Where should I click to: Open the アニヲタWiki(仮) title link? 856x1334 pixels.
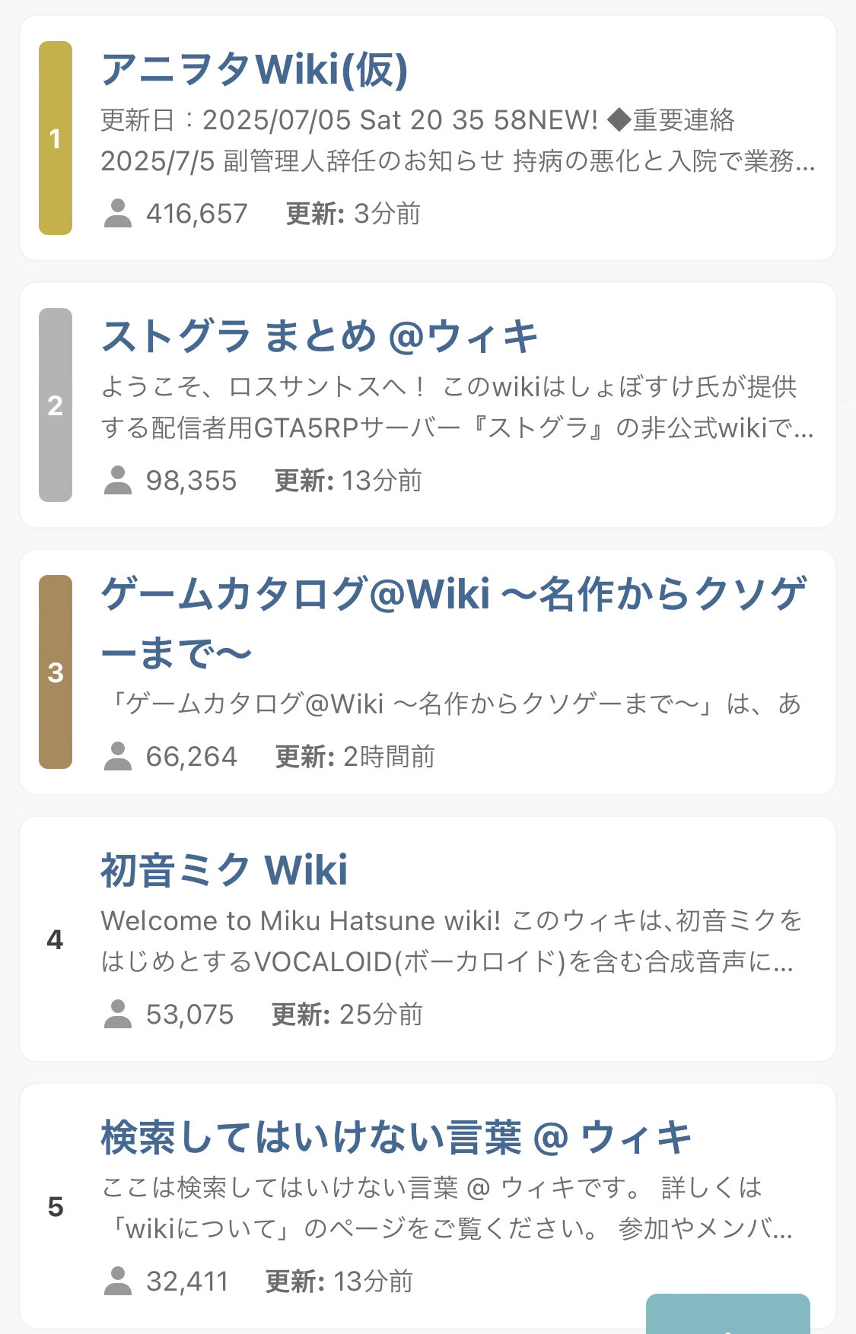pyautogui.click(x=255, y=69)
